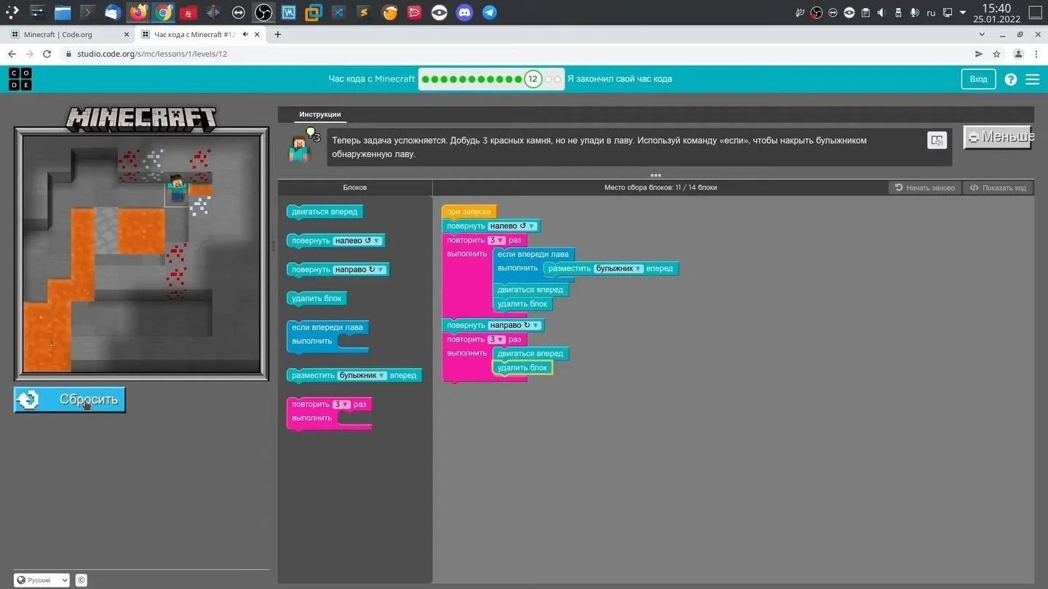The width and height of the screenshot is (1048, 589).
Task: Click the Вход sign-in button
Action: [x=978, y=79]
